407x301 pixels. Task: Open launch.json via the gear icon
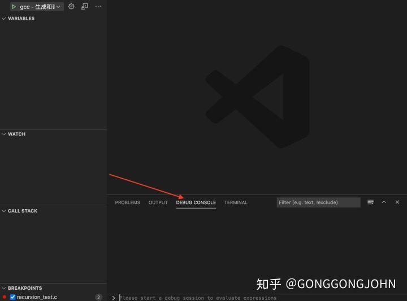pos(71,6)
